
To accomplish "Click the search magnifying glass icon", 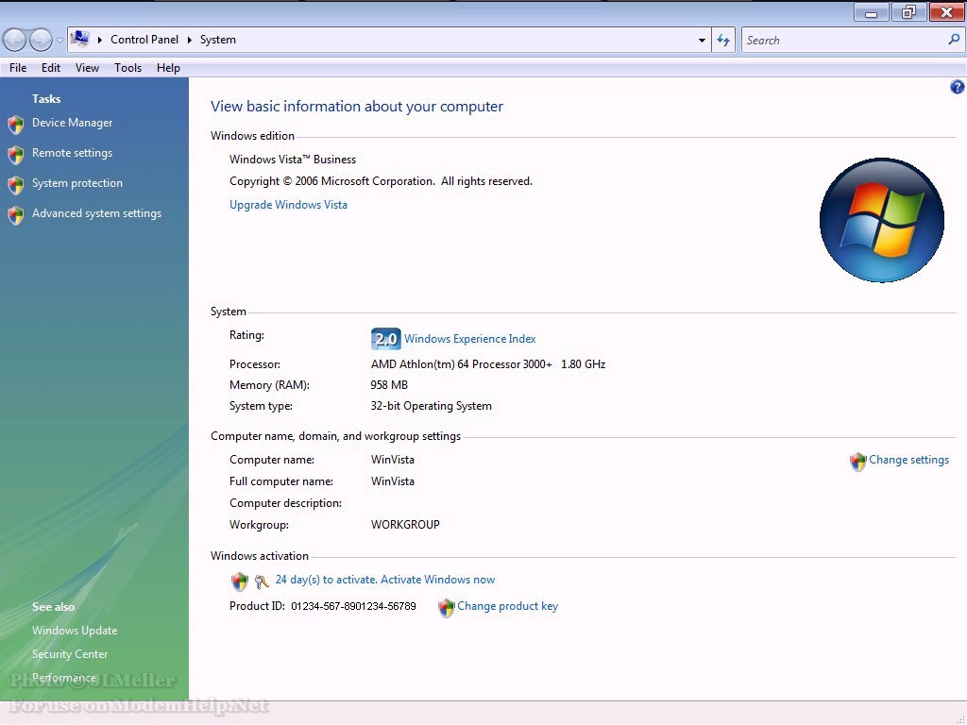I will (953, 40).
